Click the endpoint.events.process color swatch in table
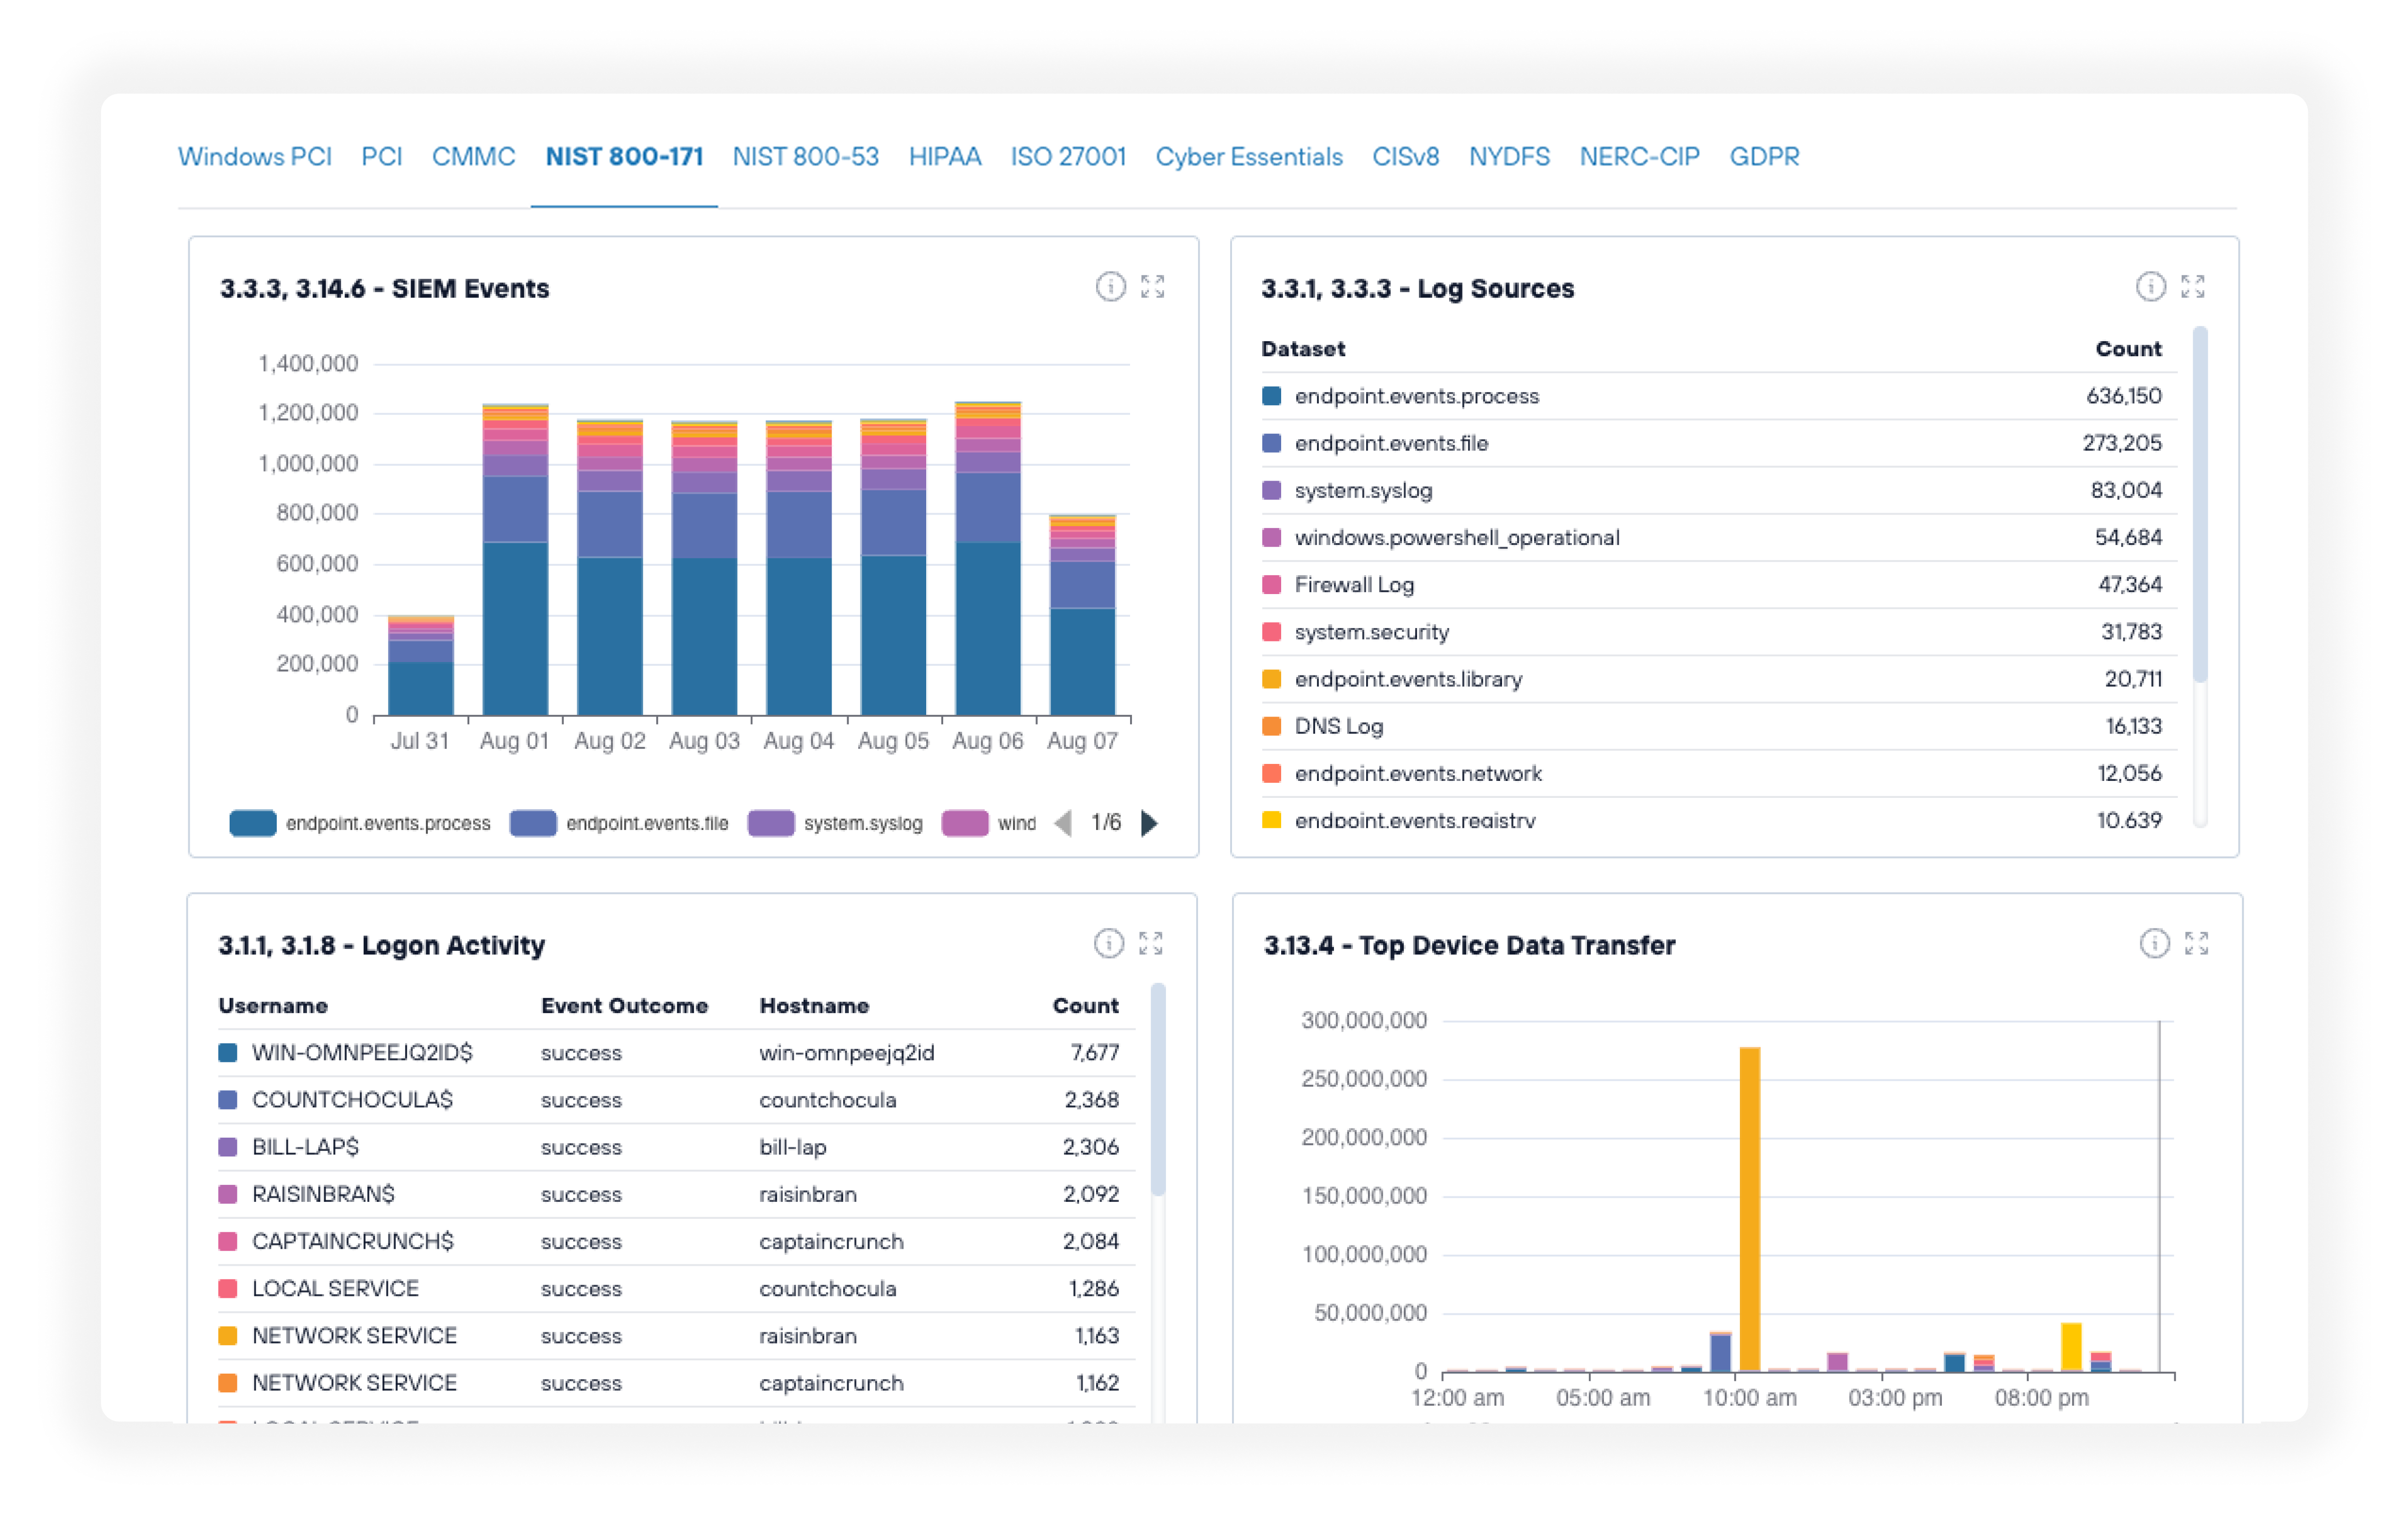This screenshot has width=2408, height=1515. click(x=1271, y=396)
